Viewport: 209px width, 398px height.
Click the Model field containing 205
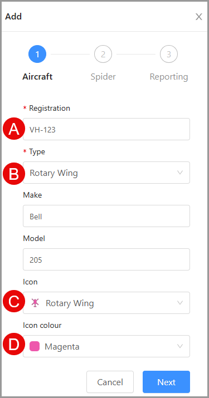pyautogui.click(x=106, y=259)
